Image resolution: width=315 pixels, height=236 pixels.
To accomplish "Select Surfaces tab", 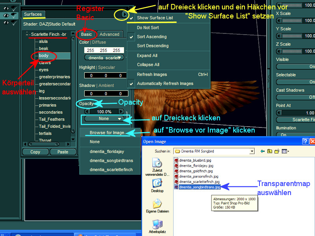I will click(33, 15).
